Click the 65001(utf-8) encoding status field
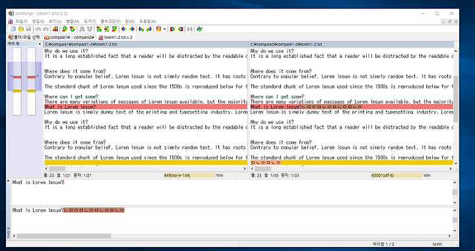This screenshot has height=251, width=475. click(x=396, y=175)
